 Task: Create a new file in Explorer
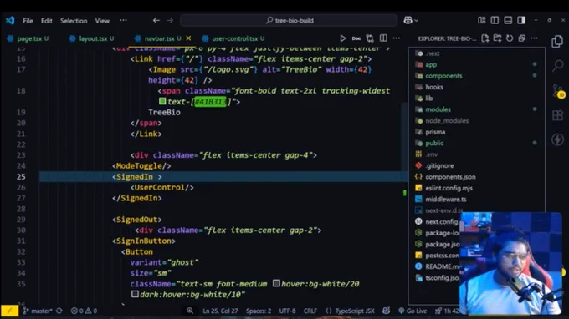(484, 38)
